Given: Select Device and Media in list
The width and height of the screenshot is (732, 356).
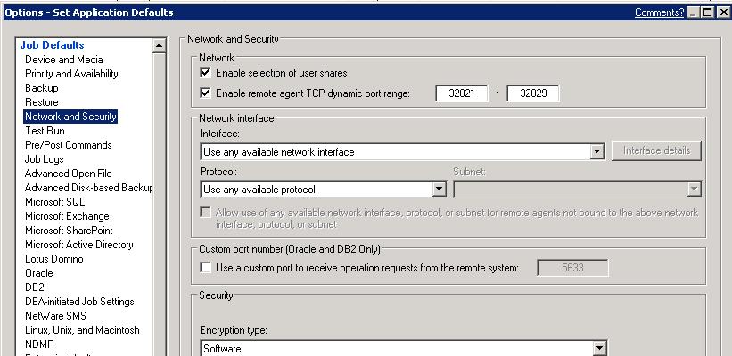Looking at the screenshot, I should (x=64, y=60).
